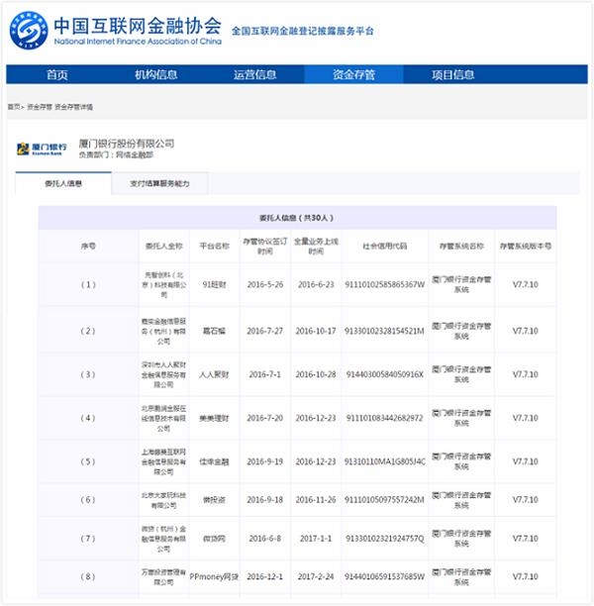Click the 全国互联网金融登记披露服务平台 subtitle text

pyautogui.click(x=303, y=31)
